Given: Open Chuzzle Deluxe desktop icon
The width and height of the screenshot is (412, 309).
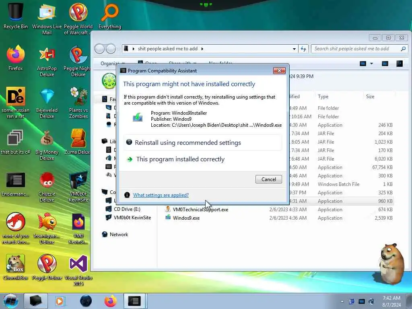Looking at the screenshot, I should 47,187.
